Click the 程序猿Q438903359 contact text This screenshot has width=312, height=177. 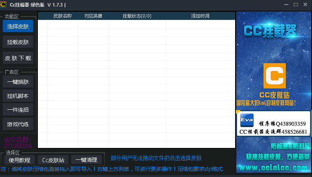[282, 124]
